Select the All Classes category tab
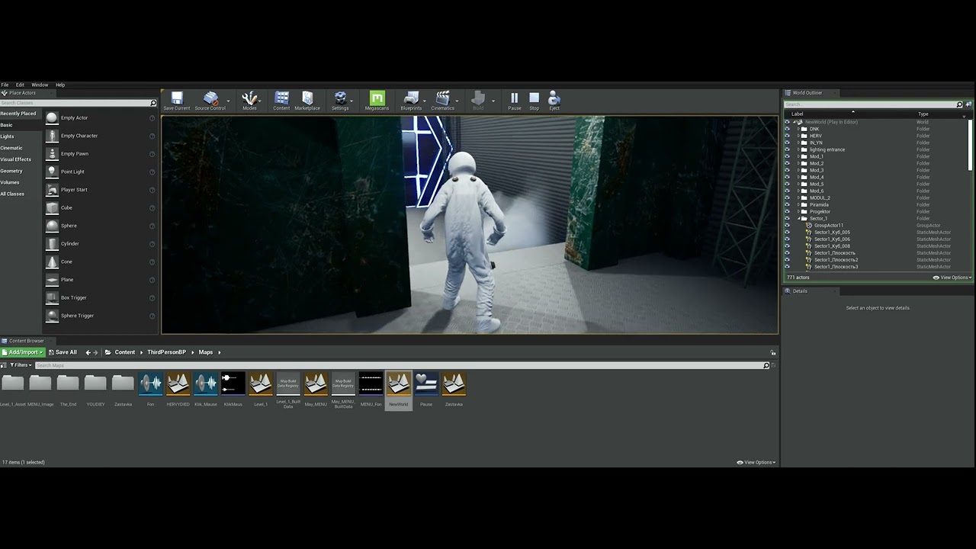Image resolution: width=976 pixels, height=549 pixels. (12, 194)
